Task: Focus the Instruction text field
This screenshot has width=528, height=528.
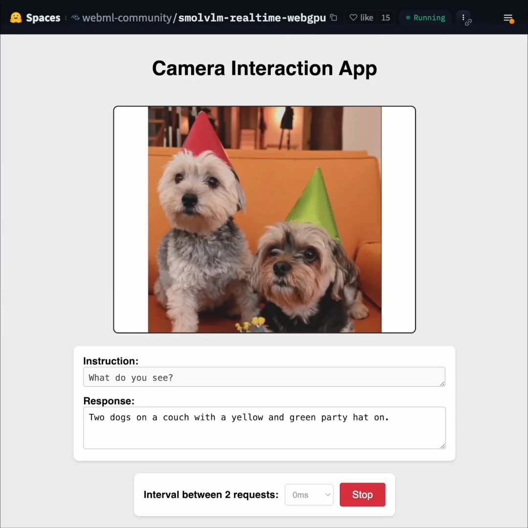Action: tap(264, 377)
